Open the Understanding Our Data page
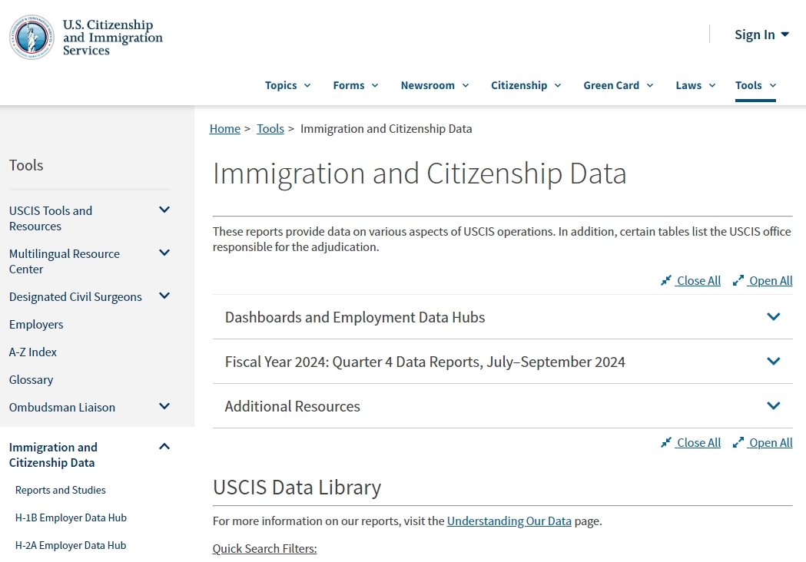 (x=509, y=521)
